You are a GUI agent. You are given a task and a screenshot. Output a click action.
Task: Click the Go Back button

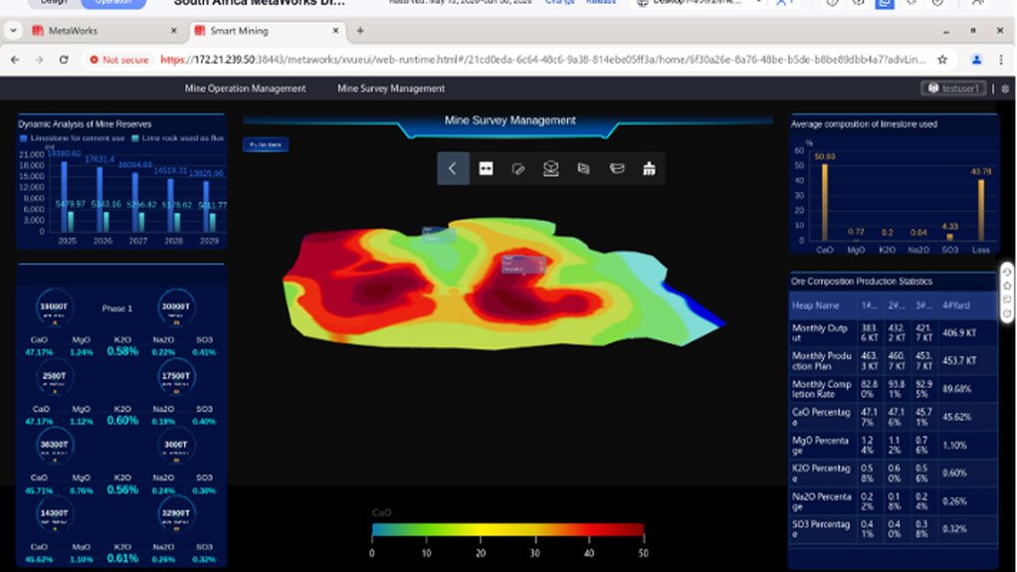click(266, 144)
